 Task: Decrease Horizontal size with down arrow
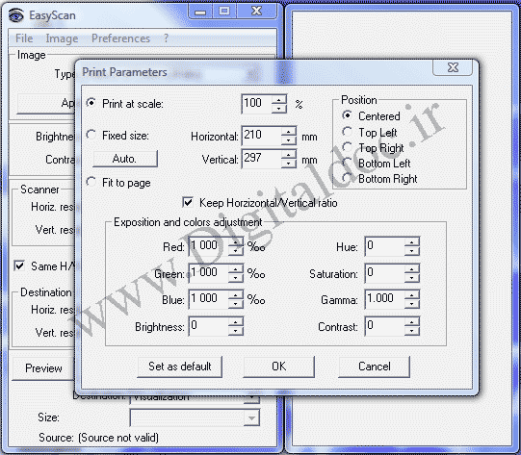pos(288,140)
